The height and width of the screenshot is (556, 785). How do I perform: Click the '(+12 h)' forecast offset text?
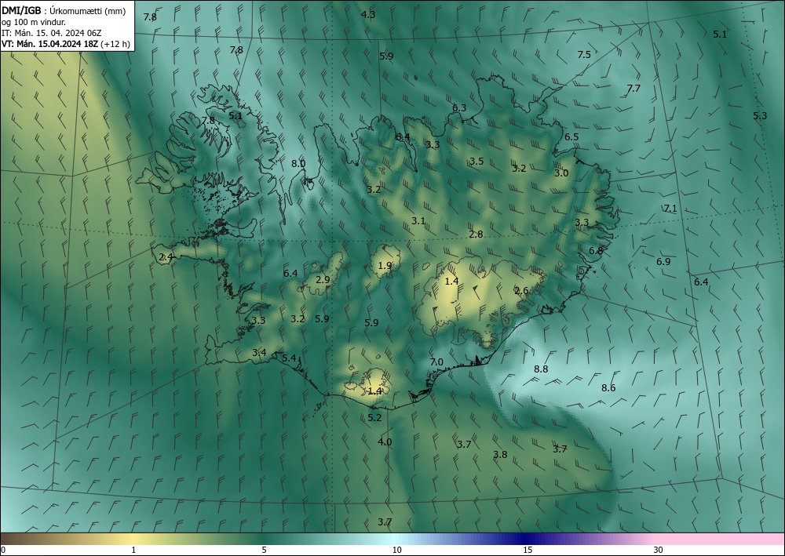pyautogui.click(x=115, y=44)
